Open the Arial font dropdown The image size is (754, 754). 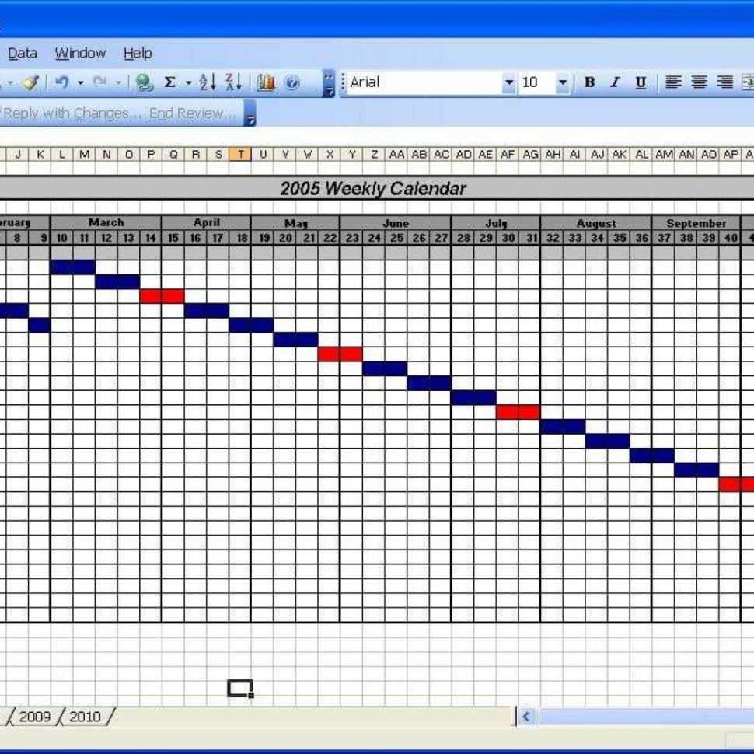click(x=509, y=82)
